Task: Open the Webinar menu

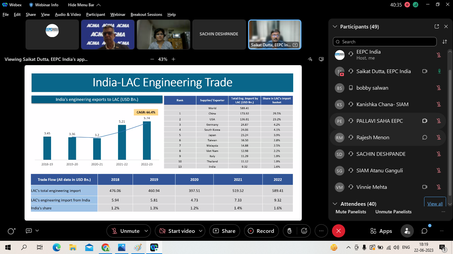Action: [x=118, y=15]
